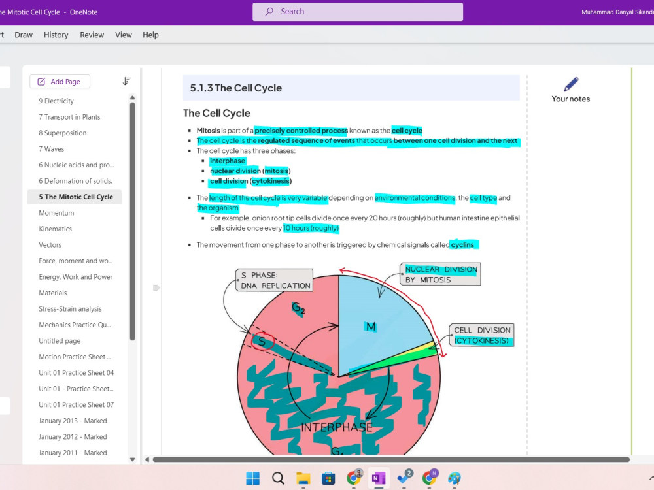This screenshot has height=490, width=654.
Task: Click the note container handle icon
Action: pos(156,287)
